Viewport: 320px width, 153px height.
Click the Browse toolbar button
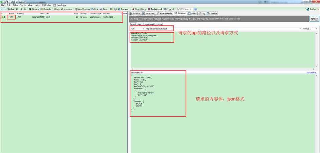click(123, 9)
